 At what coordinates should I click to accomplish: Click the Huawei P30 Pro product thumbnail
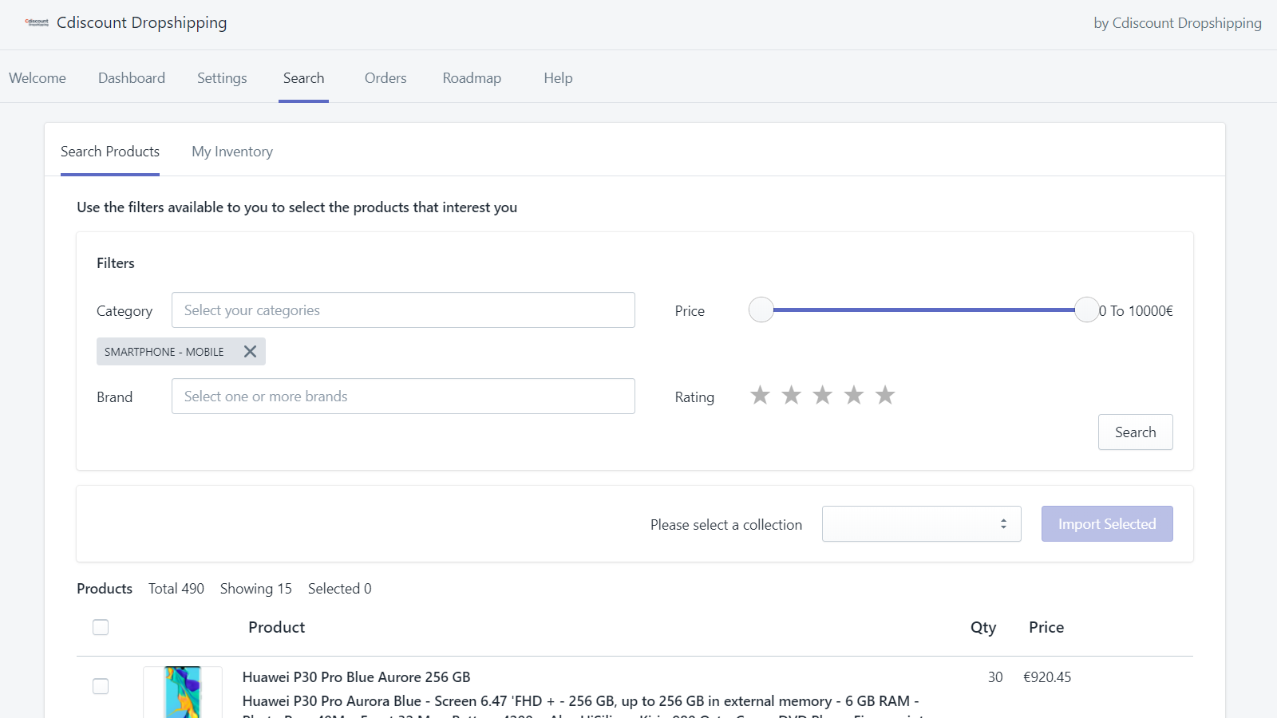[183, 692]
